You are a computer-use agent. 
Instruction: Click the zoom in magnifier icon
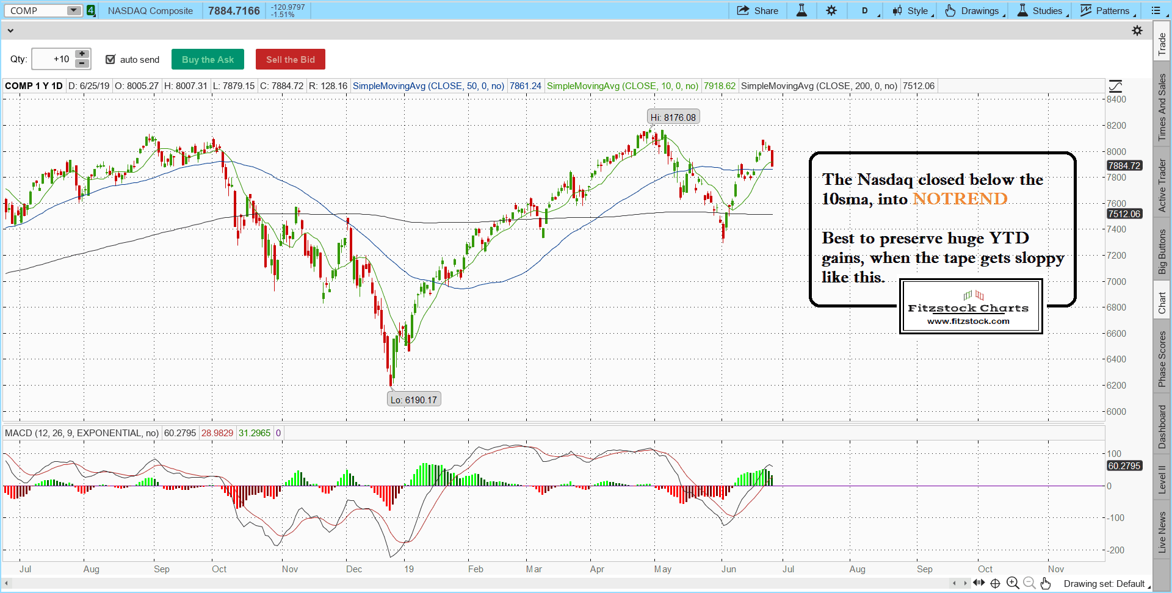click(x=1013, y=583)
